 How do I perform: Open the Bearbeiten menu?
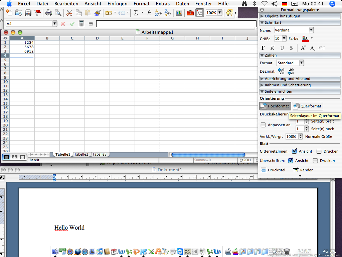point(66,4)
